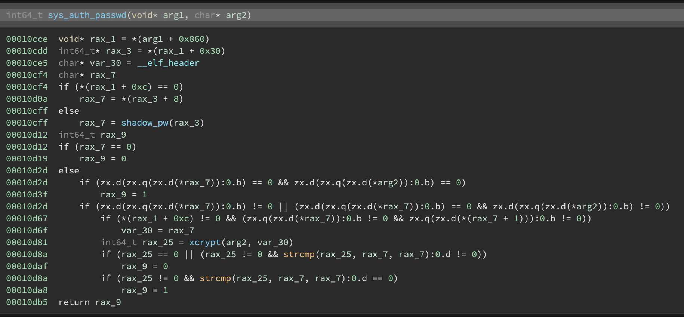Select the 0x860 offset constant
Screen dimensions: 684x317
[x=191, y=39]
